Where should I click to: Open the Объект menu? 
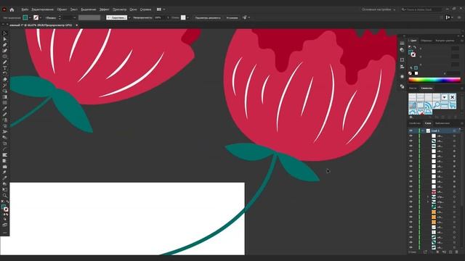62,9
